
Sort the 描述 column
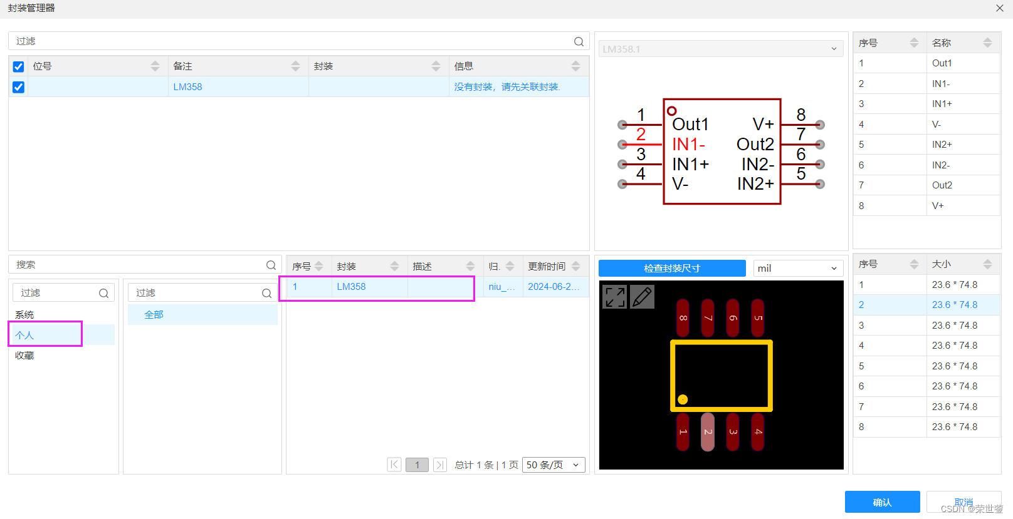(x=470, y=266)
